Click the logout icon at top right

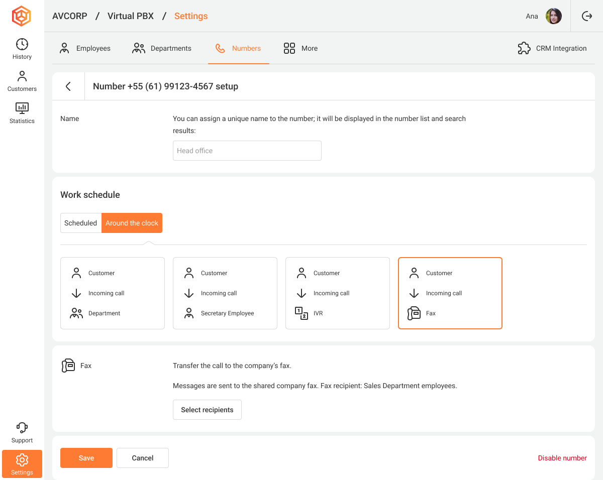587,16
